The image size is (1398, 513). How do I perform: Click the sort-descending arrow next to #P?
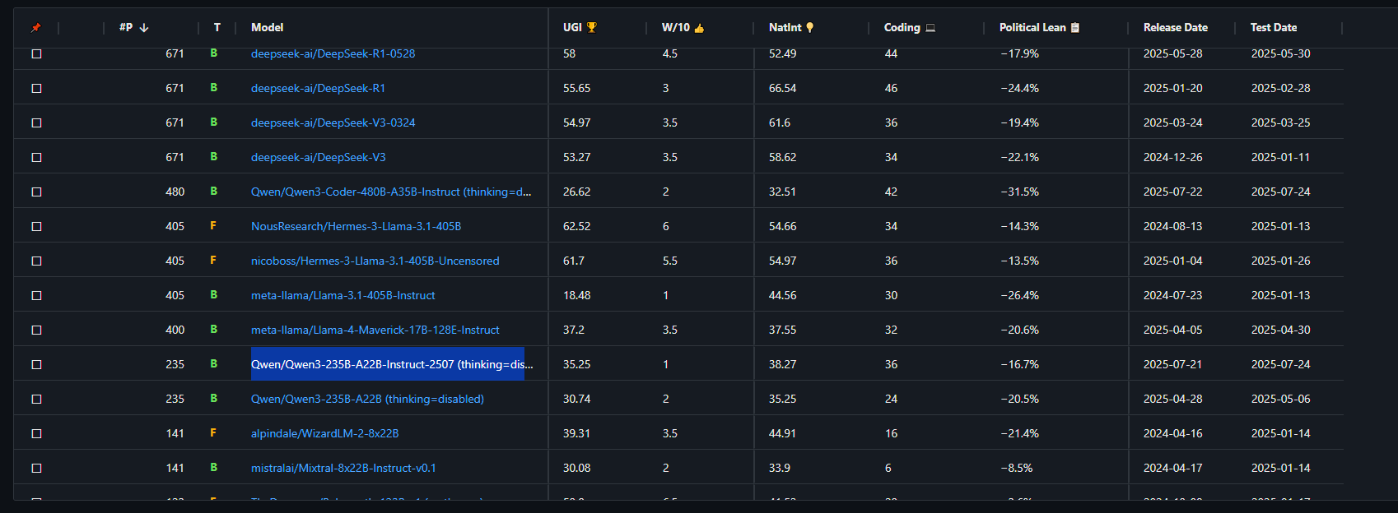[144, 28]
